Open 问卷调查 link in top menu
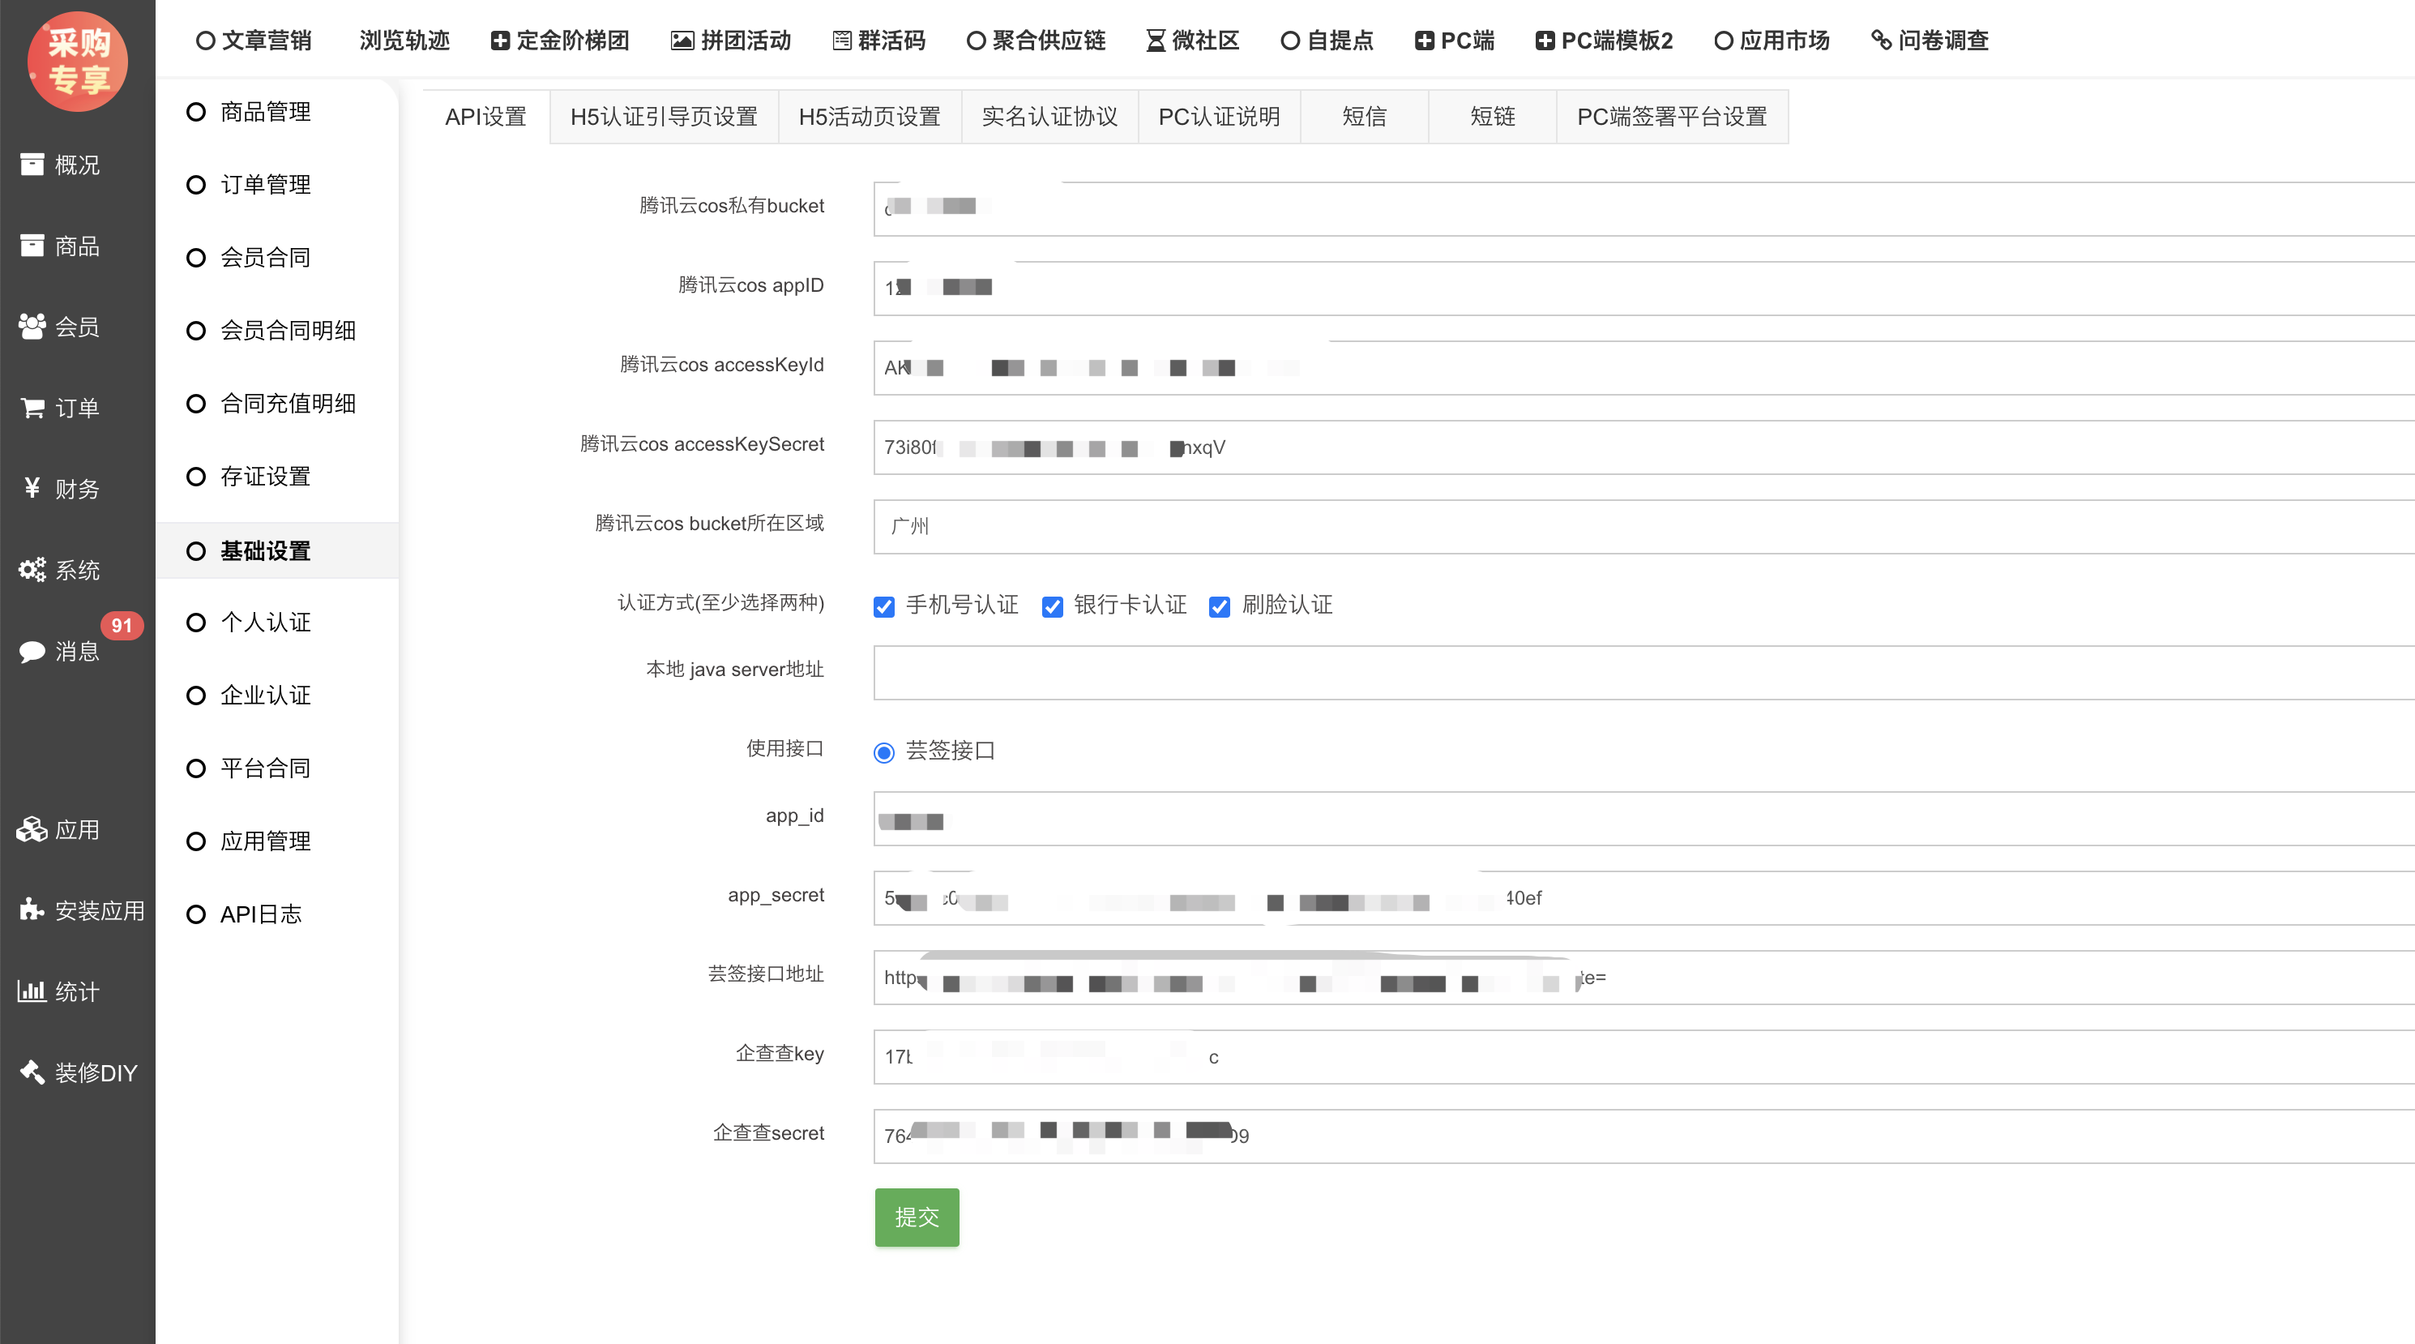Screen dimensions: 2415x1344 point(1930,41)
